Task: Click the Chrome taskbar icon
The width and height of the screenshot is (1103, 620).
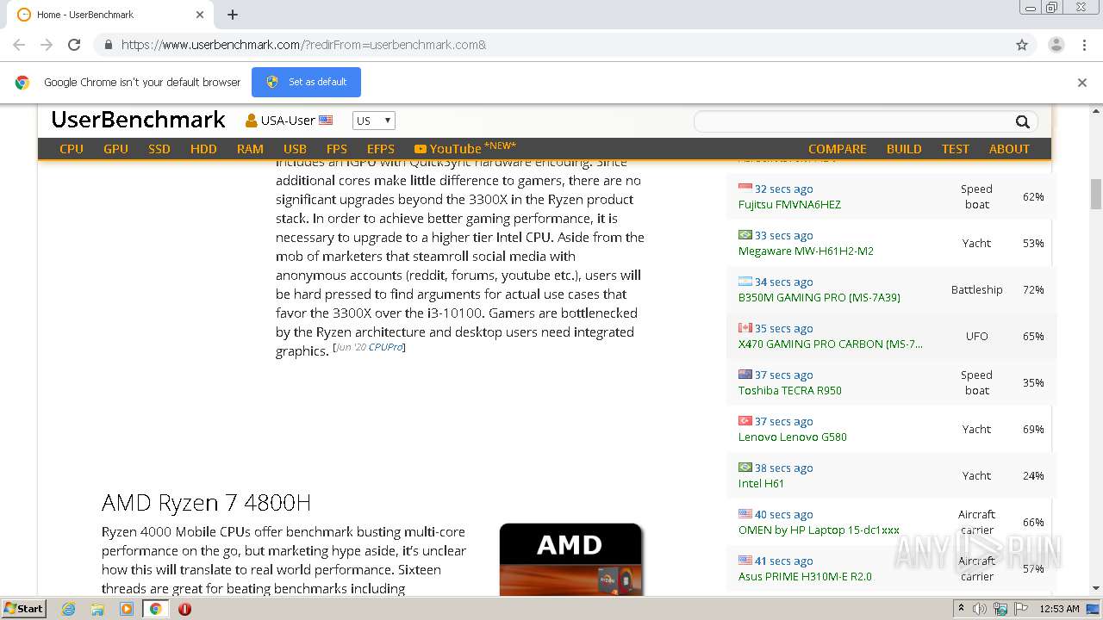Action: tap(155, 609)
